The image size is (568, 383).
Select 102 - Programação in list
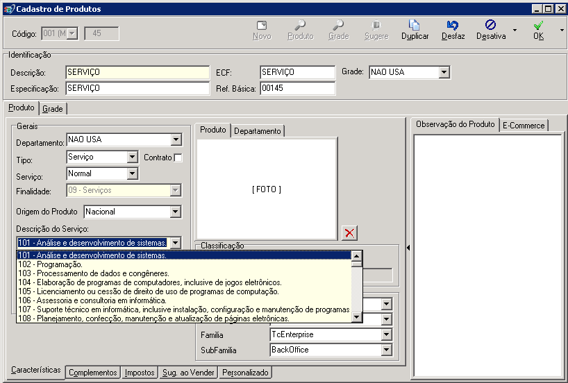[184, 264]
